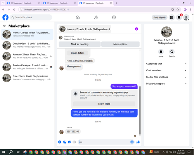The width and height of the screenshot is (194, 155).
Task: Open weather widget showing 36°C
Action: [154, 152]
